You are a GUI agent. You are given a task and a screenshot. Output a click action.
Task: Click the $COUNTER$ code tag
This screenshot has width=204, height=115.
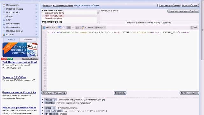(50, 103)
